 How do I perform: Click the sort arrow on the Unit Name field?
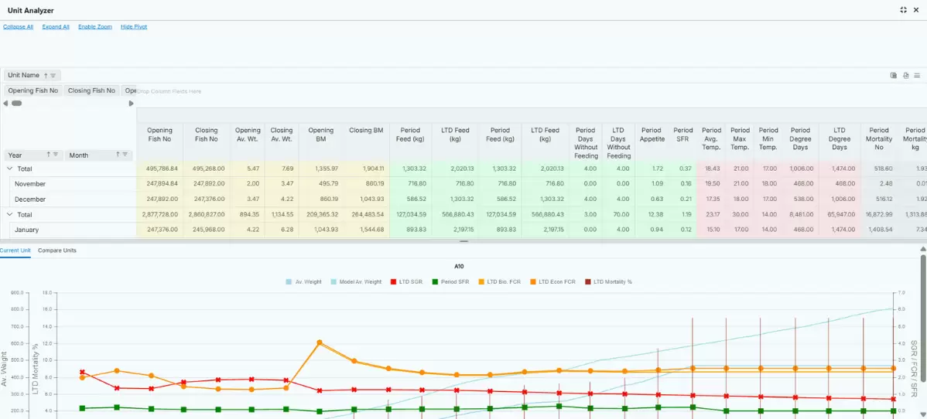click(46, 76)
